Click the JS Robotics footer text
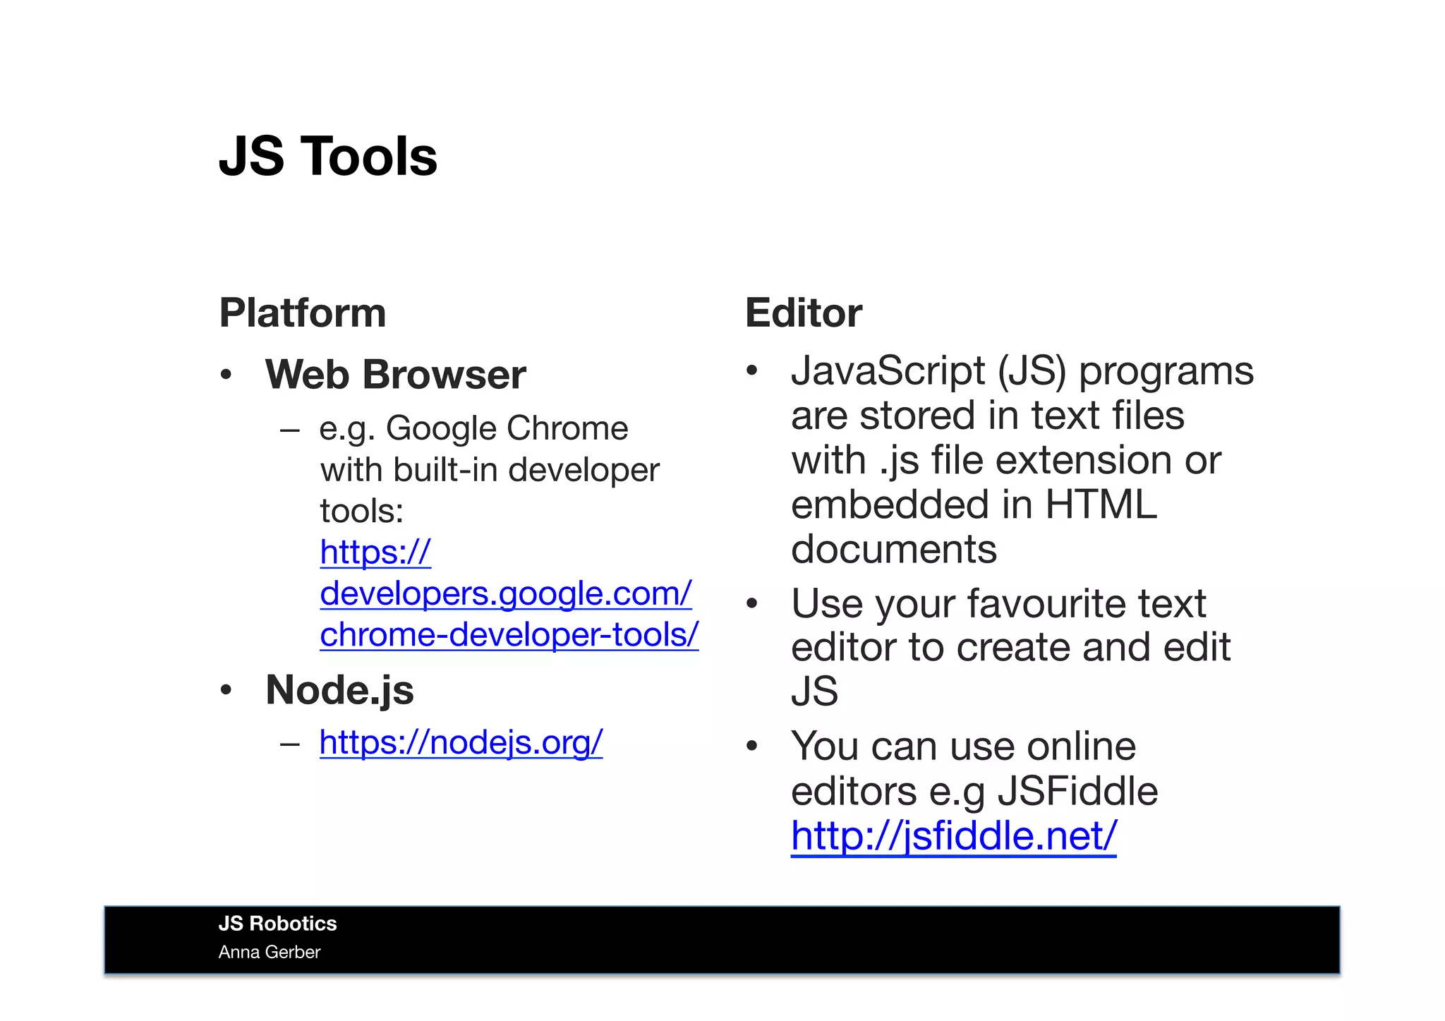 pyautogui.click(x=277, y=924)
